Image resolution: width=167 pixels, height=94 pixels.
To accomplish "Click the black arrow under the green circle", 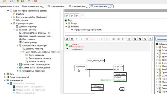I will pyautogui.click(x=67, y=49).
